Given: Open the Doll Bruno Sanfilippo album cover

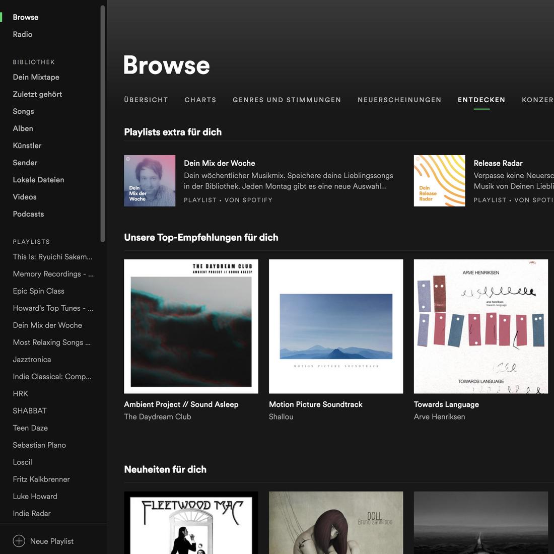Looking at the screenshot, I should 336,523.
